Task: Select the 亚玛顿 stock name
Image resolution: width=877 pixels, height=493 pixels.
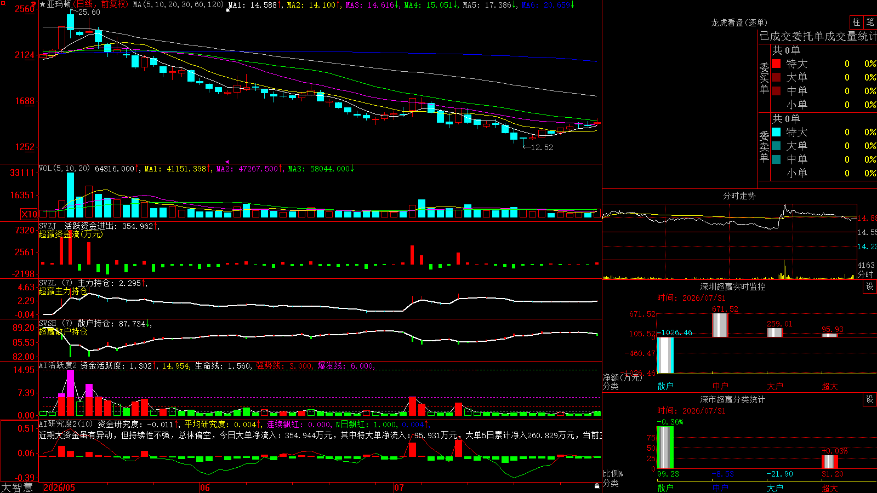Action: (59, 4)
